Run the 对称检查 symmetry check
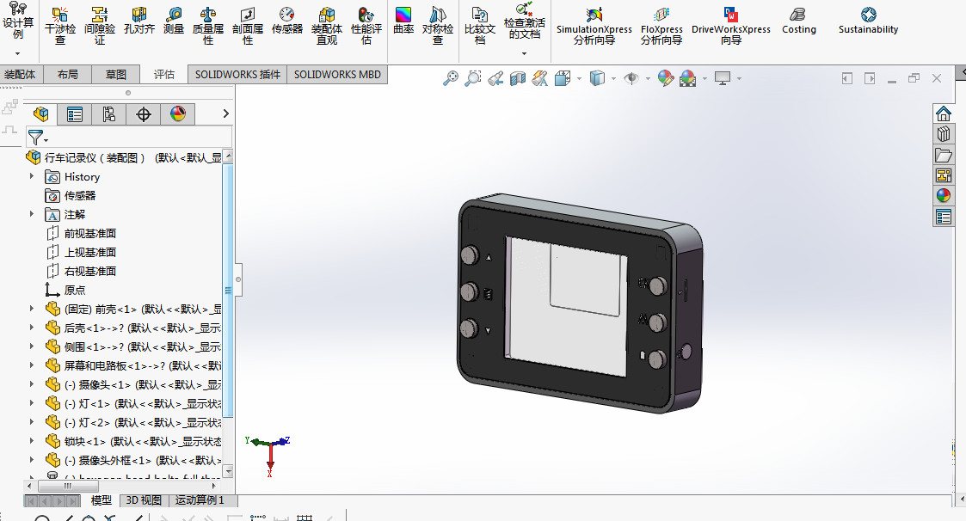Viewport: 966px width, 521px height. click(438, 25)
